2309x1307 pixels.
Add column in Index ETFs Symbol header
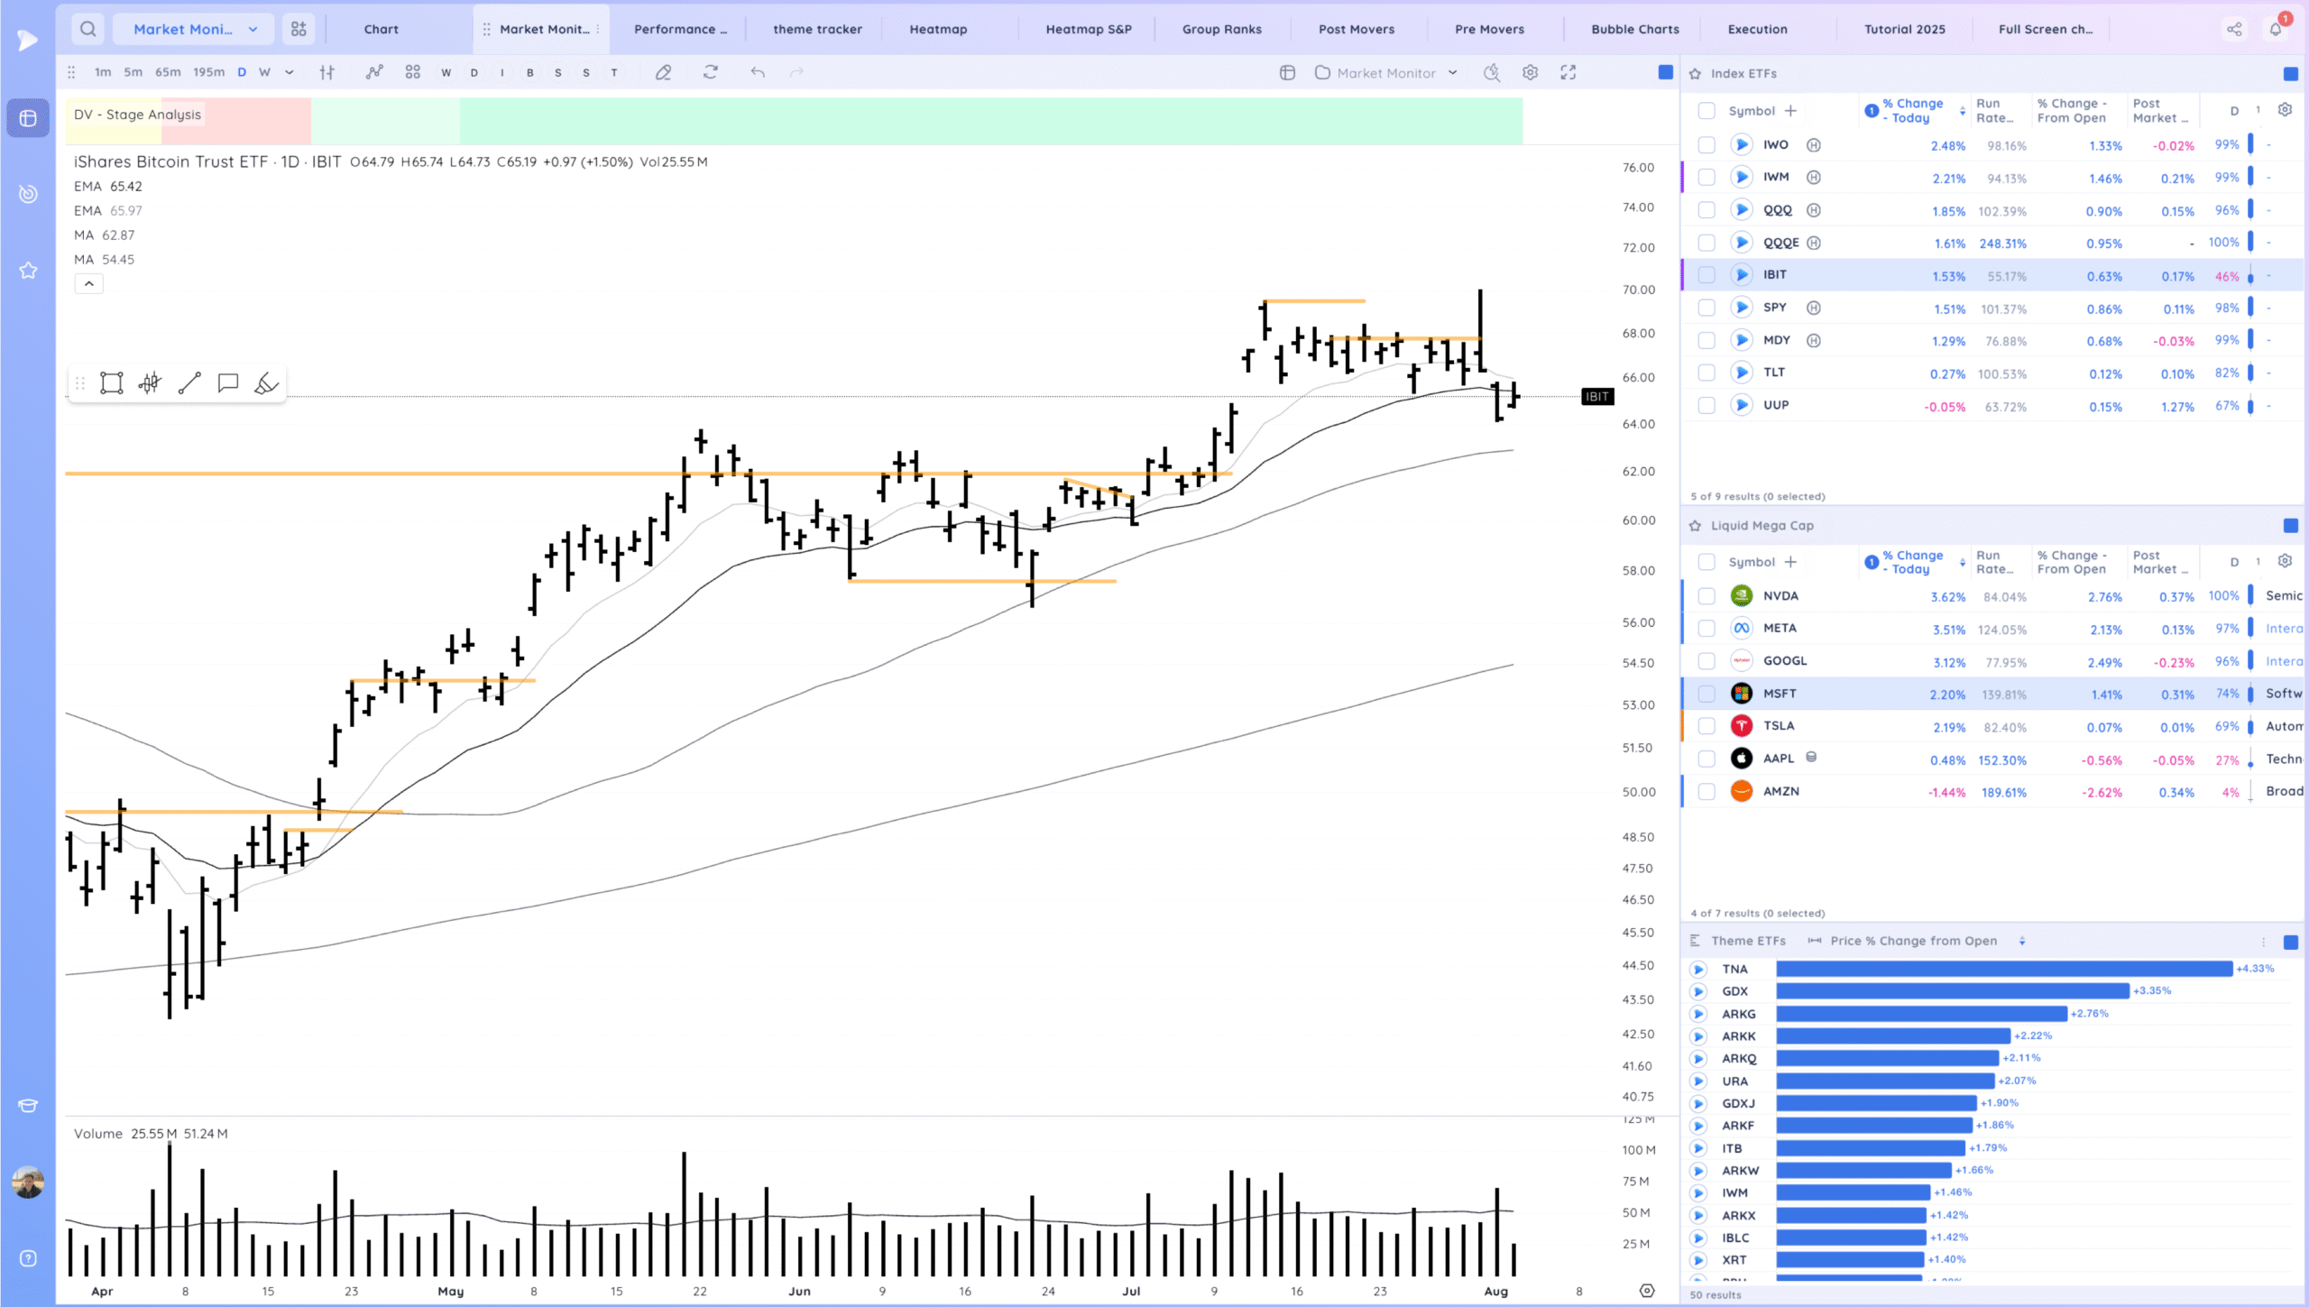tap(1791, 110)
